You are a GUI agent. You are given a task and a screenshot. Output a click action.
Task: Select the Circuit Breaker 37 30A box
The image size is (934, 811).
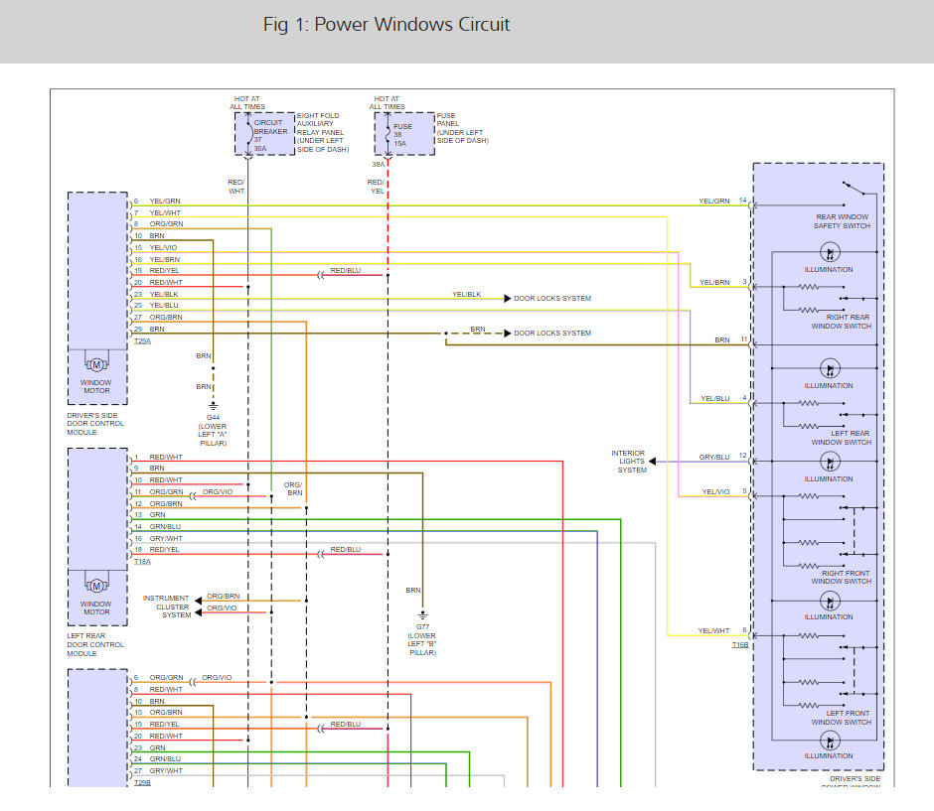(265, 134)
